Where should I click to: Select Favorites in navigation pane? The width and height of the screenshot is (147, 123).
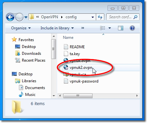click(x=26, y=40)
